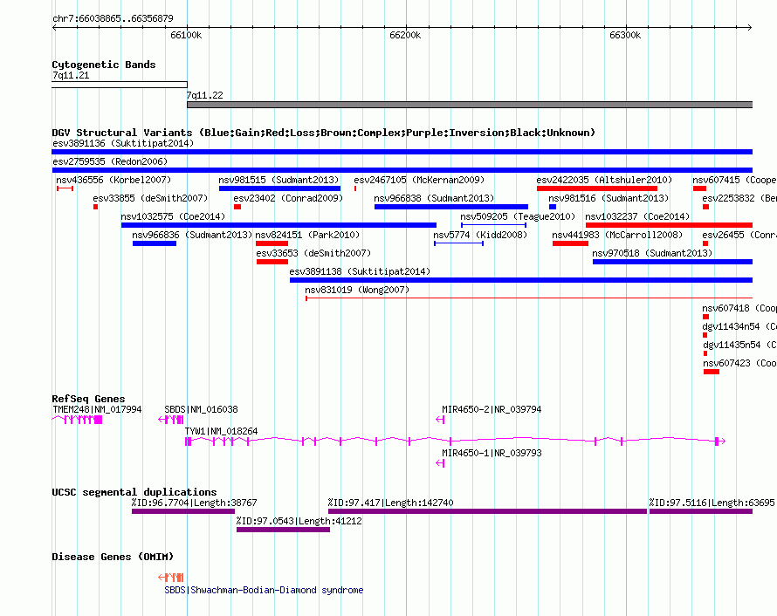Click the nsv981515 (Sudmant2013) blue bar
The width and height of the screenshot is (777, 616).
[279, 188]
